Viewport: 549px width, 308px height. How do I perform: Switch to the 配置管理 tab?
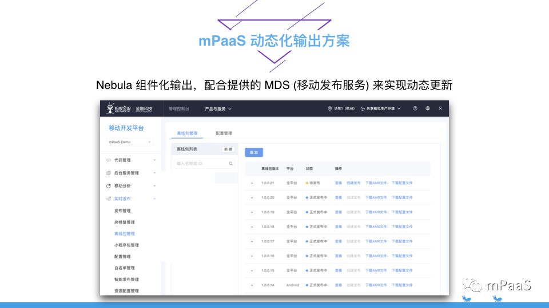click(x=224, y=133)
